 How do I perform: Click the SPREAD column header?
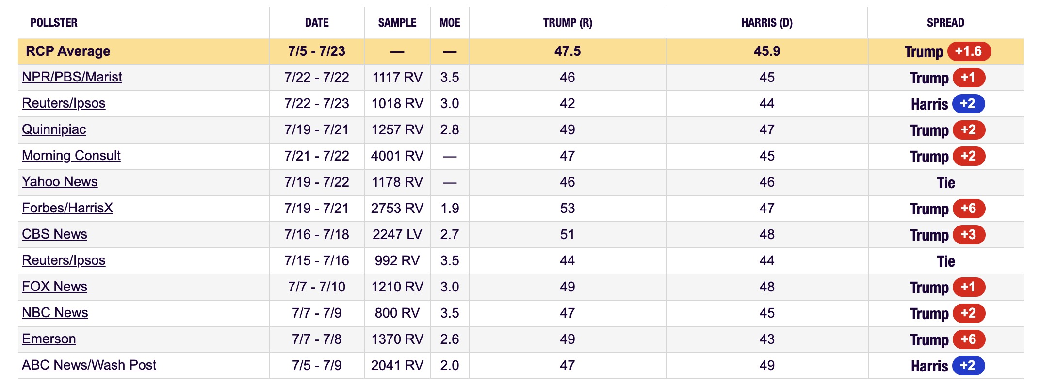click(945, 23)
